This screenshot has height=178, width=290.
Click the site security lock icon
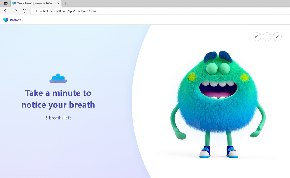(35, 11)
